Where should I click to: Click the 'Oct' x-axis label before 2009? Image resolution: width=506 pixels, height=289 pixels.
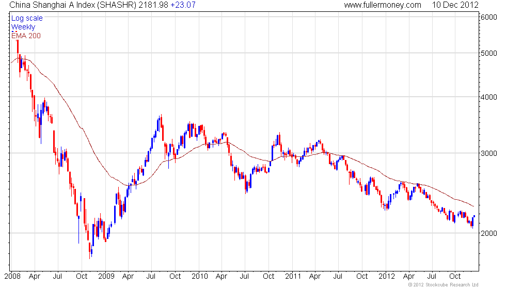[82, 276]
